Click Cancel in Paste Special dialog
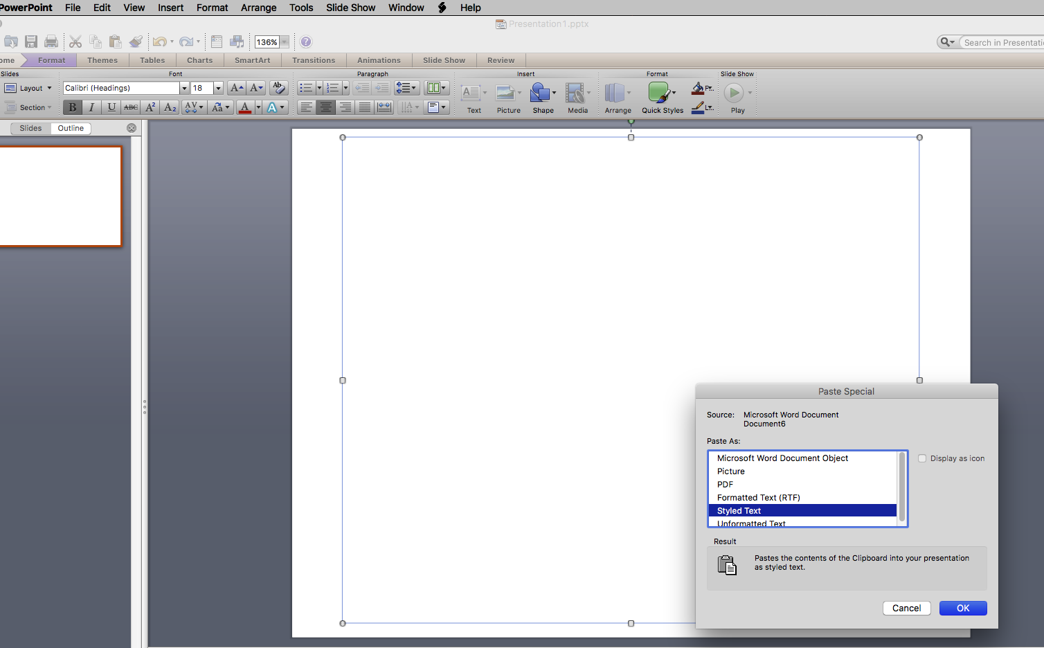Screen dimensions: 1044x648 coord(906,608)
